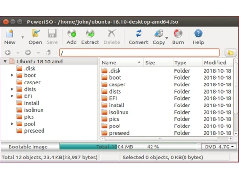Expand the pool folder in tree

tap(12, 124)
